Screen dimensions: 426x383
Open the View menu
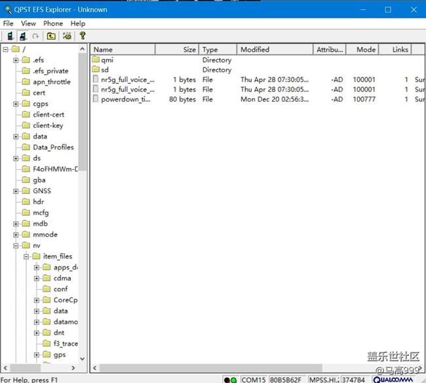tap(28, 24)
